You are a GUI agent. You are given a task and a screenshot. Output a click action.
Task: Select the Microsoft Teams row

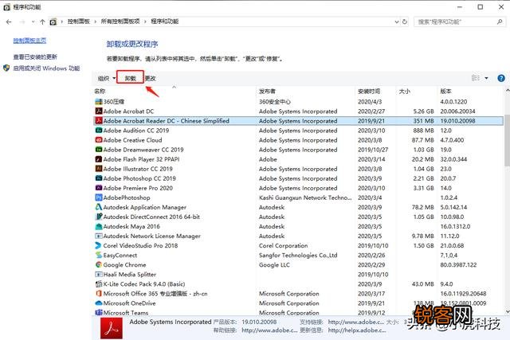(x=297, y=313)
